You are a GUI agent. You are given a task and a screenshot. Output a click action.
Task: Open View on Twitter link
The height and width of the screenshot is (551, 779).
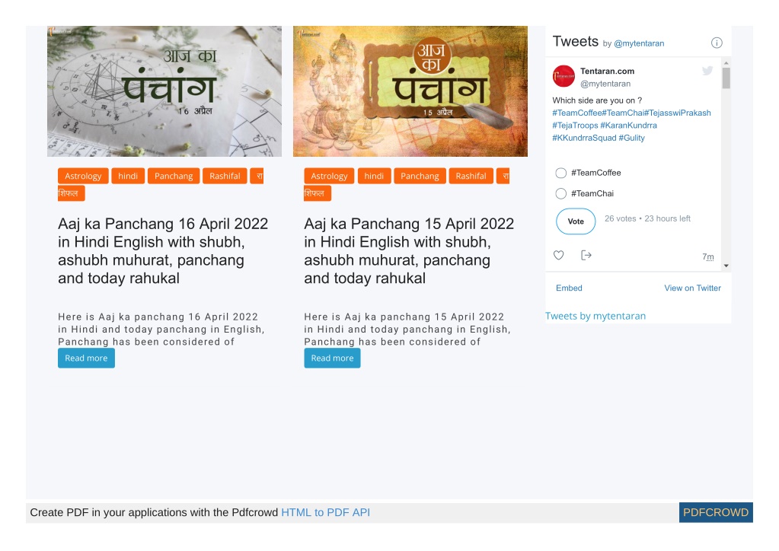tap(692, 288)
